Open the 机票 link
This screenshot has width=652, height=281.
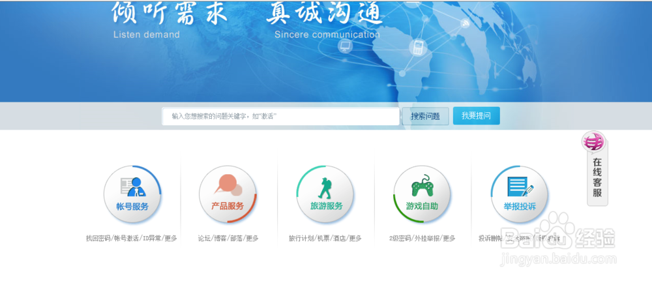323,239
